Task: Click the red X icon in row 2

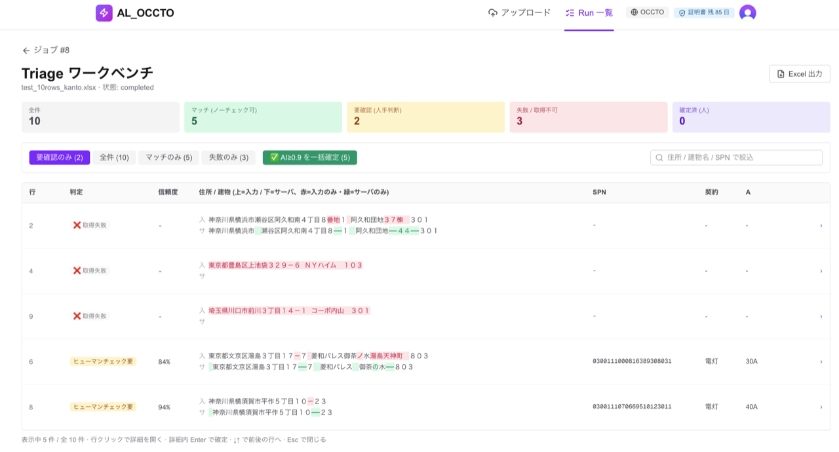Action: [x=77, y=225]
